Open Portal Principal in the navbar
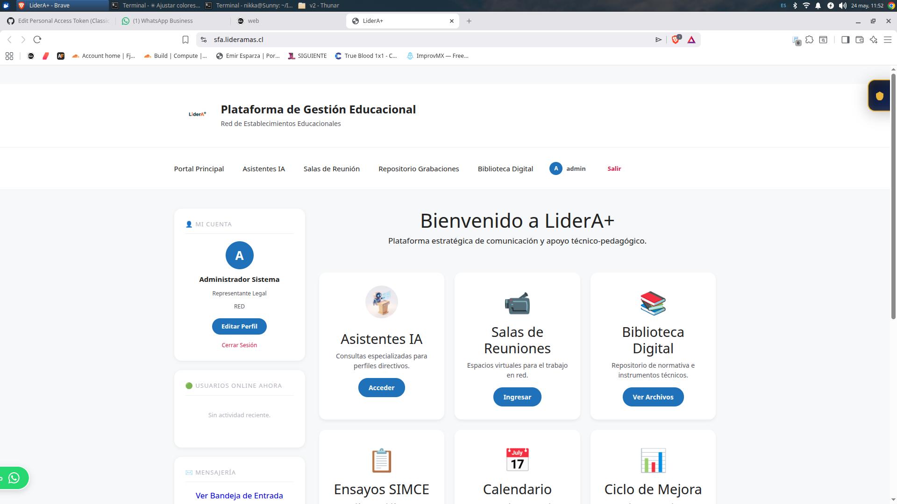 point(199,169)
